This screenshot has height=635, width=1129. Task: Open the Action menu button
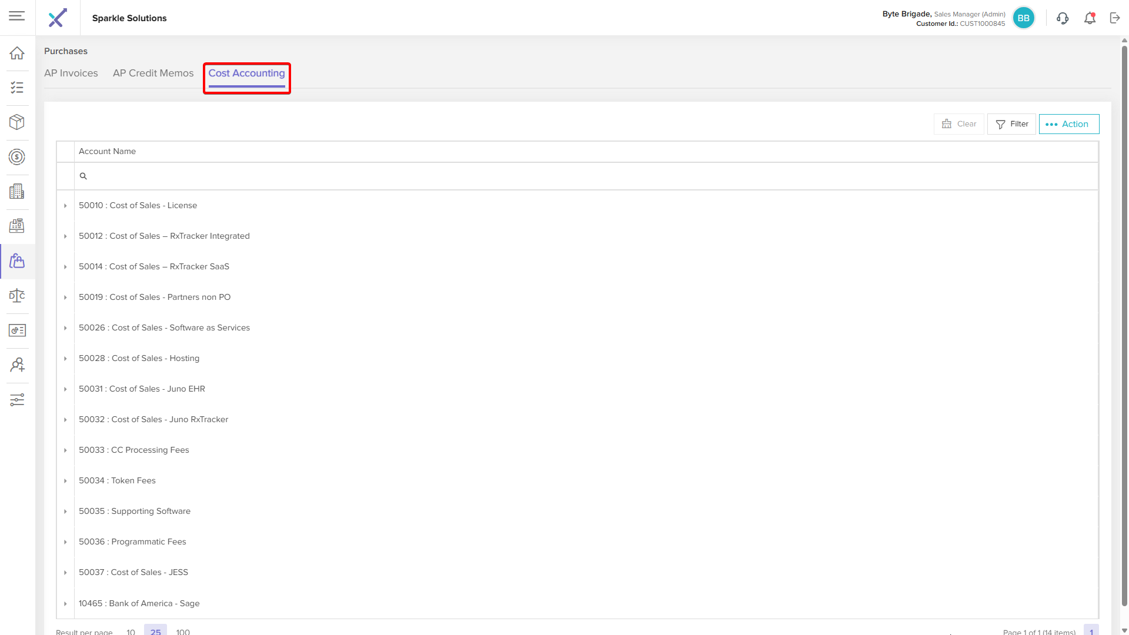pyautogui.click(x=1068, y=124)
